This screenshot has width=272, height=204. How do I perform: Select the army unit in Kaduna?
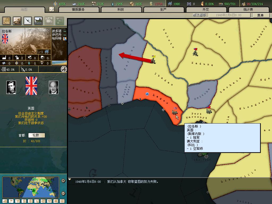pos(195,52)
